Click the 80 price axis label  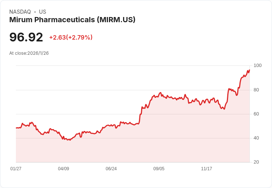(256, 90)
